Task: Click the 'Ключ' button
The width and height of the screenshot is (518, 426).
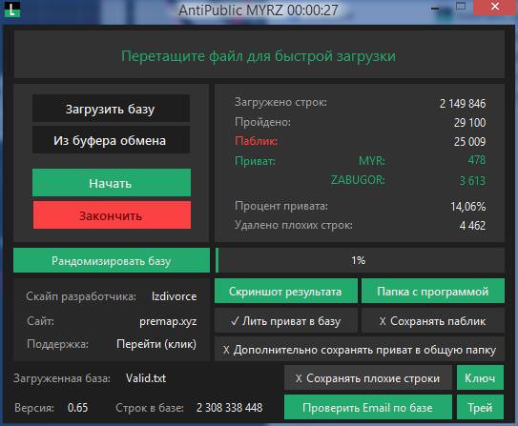Action: (480, 377)
